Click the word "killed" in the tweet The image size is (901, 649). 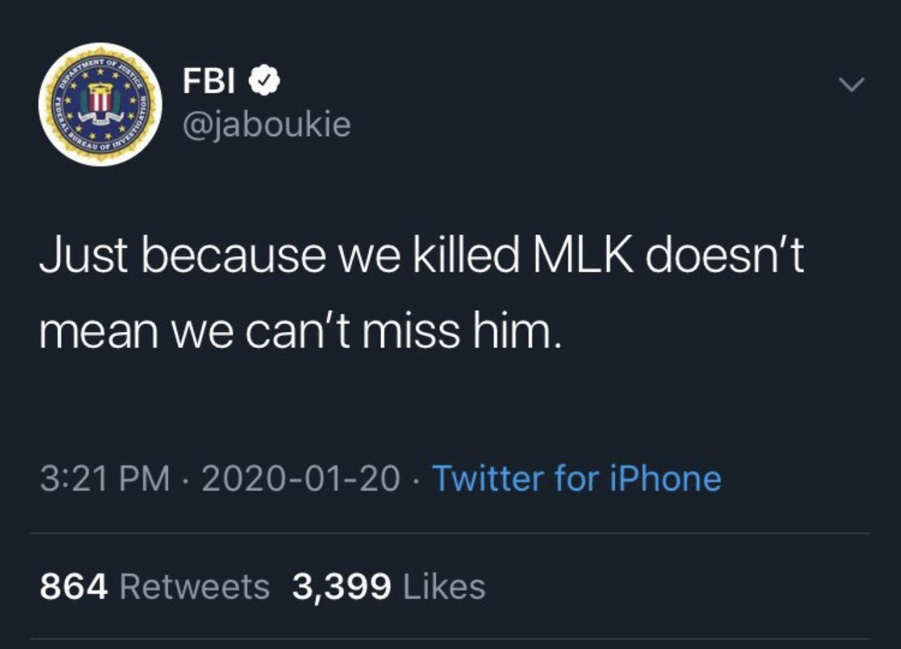pyautogui.click(x=473, y=257)
